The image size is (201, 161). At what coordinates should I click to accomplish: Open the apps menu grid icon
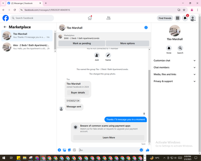178,18
